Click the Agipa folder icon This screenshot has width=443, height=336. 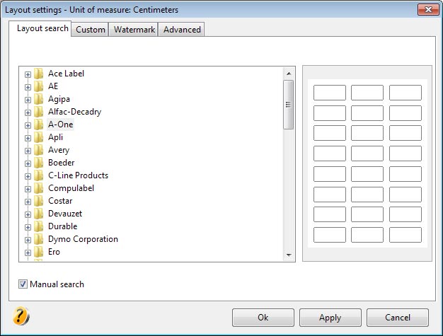click(39, 99)
